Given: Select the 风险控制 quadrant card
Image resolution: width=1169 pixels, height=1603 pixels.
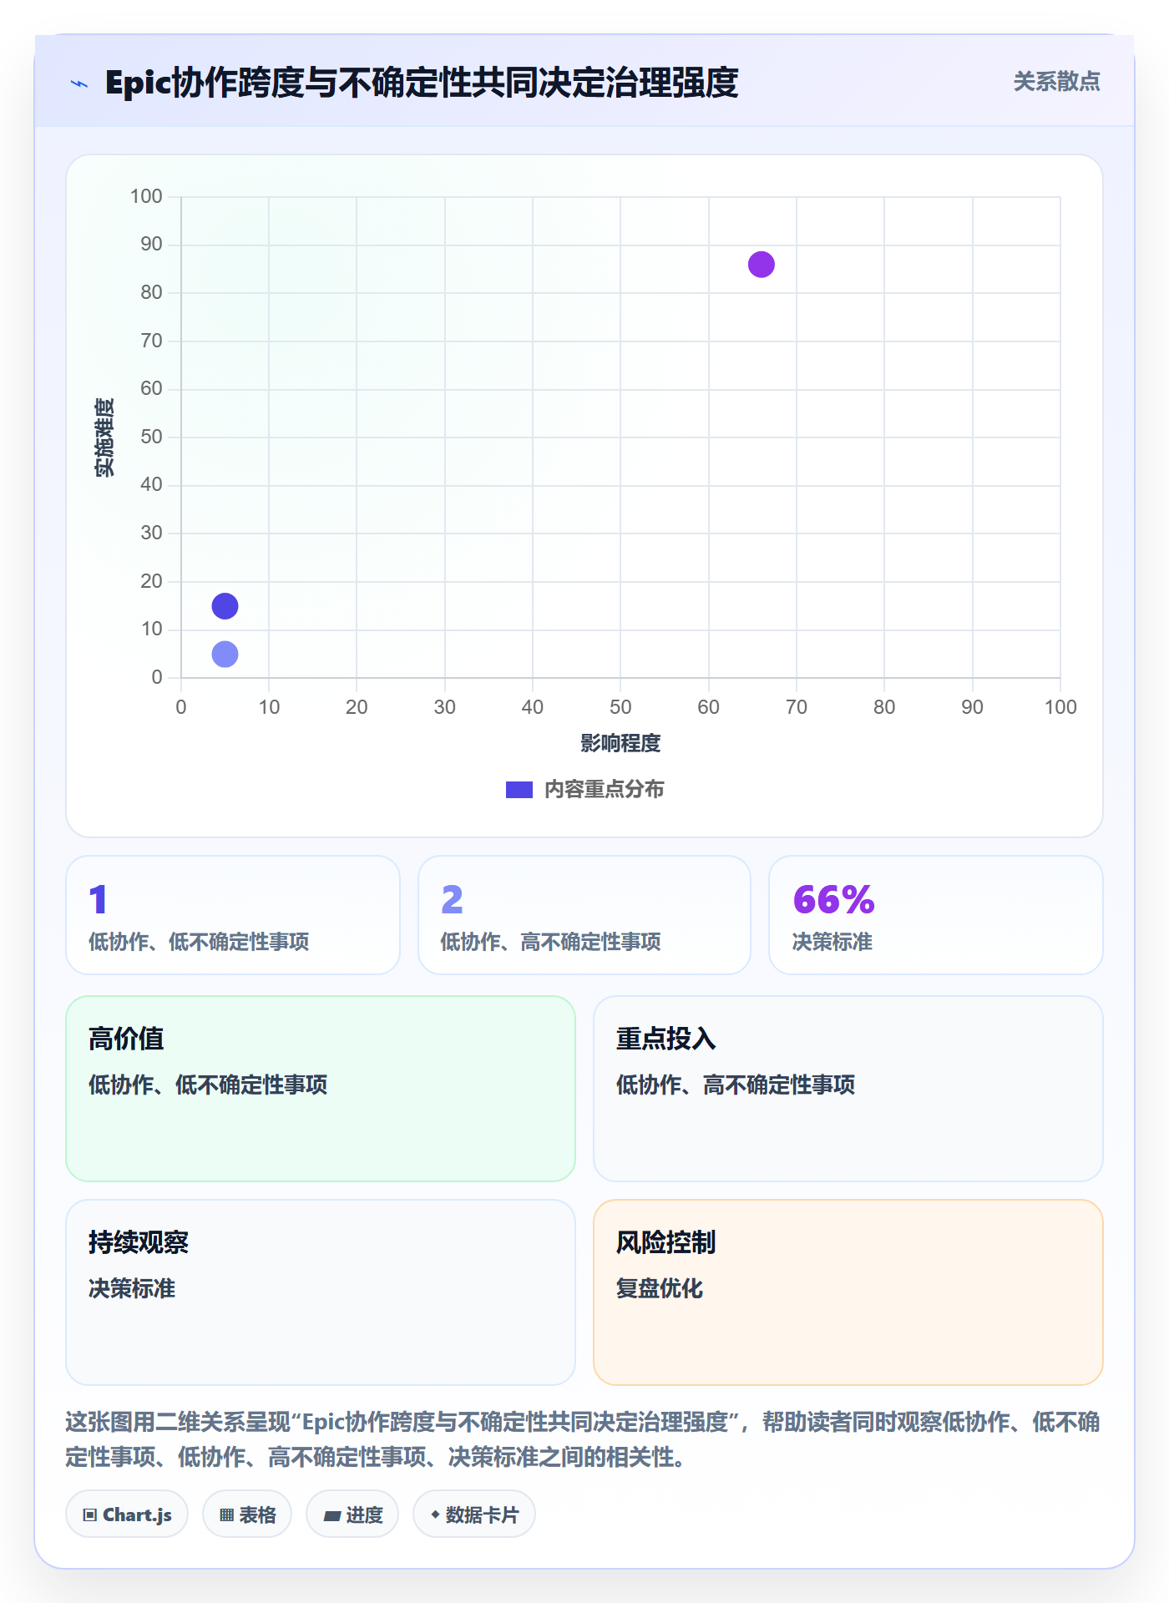Looking at the screenshot, I should [848, 1292].
